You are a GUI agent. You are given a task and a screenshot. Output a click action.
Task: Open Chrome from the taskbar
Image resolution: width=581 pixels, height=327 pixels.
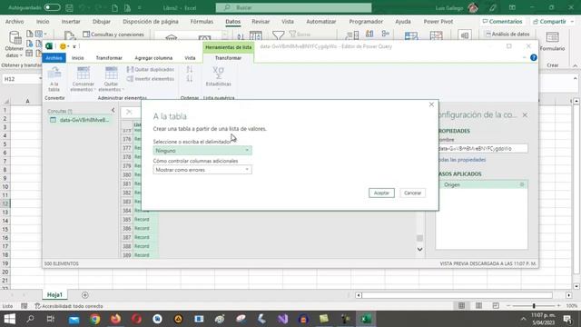tap(94, 319)
